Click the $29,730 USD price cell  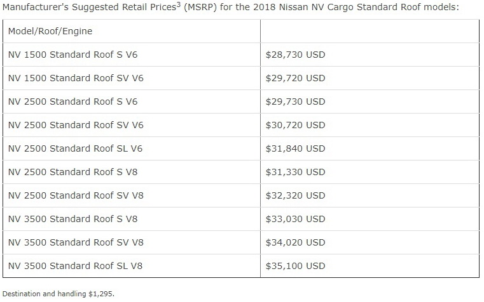pos(295,102)
